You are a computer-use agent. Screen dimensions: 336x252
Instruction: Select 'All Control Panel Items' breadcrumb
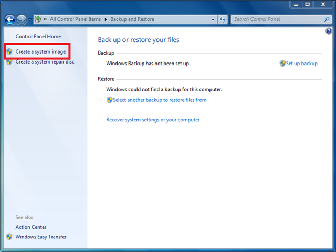(75, 19)
